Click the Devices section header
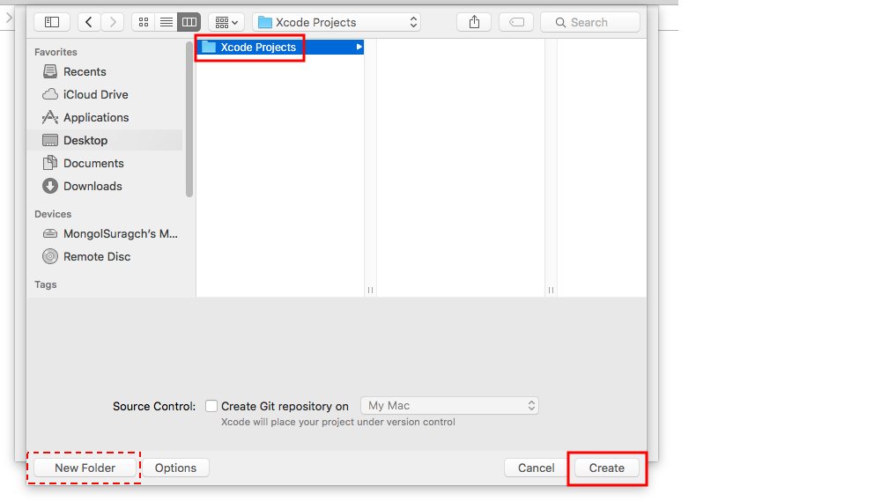 (53, 214)
